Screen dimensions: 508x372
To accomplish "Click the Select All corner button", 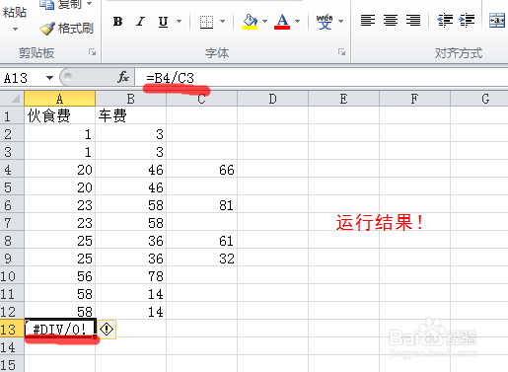I will click(12, 99).
